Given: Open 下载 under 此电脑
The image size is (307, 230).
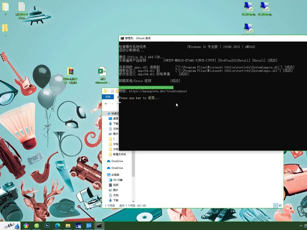Looking at the screenshot, I should pyautogui.click(x=114, y=200).
